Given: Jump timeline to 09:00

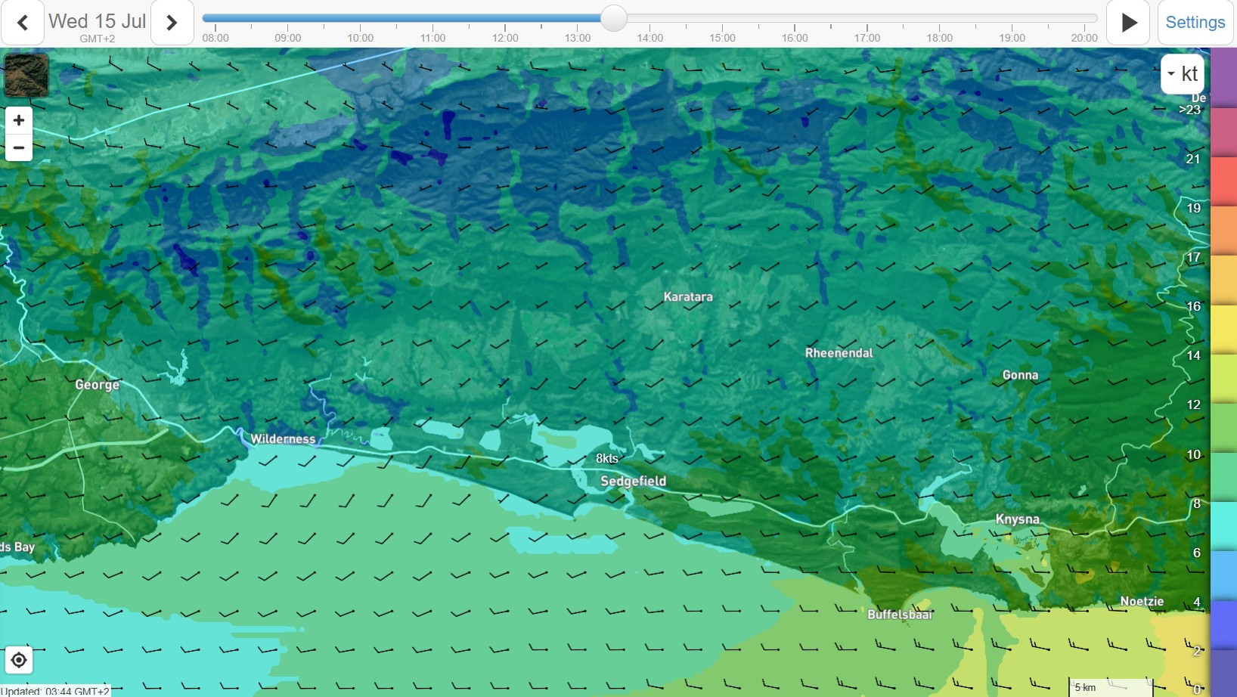Looking at the screenshot, I should pyautogui.click(x=287, y=38).
